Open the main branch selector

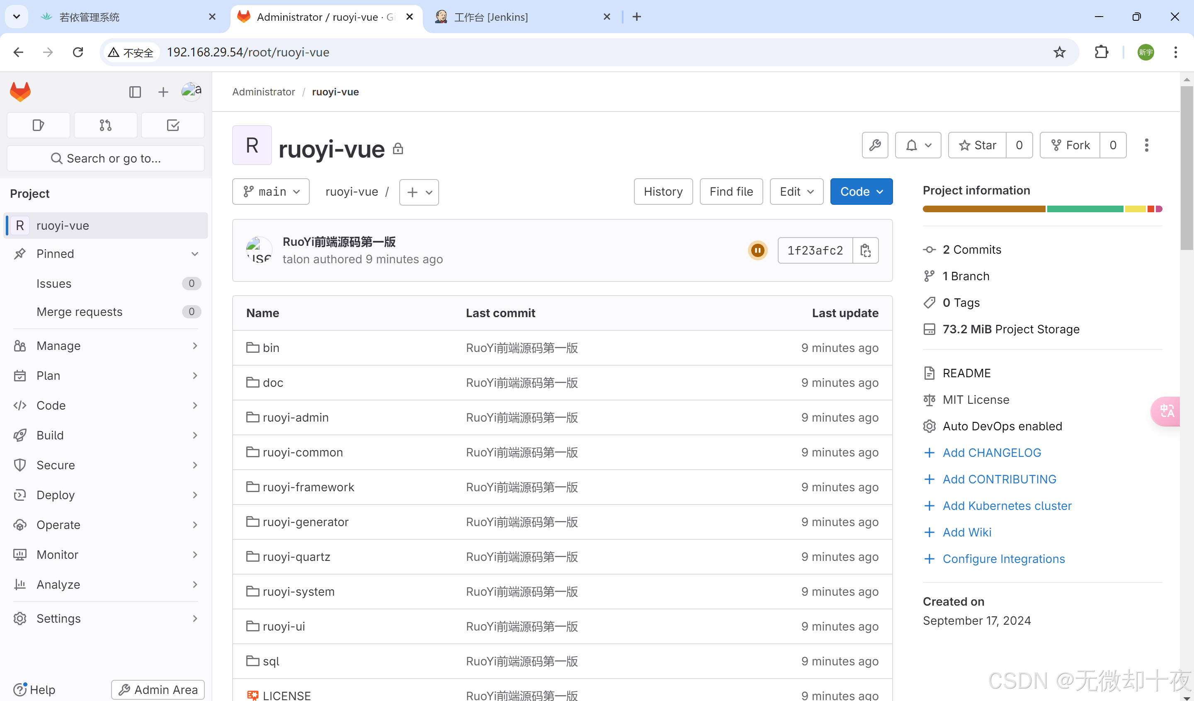coord(271,192)
